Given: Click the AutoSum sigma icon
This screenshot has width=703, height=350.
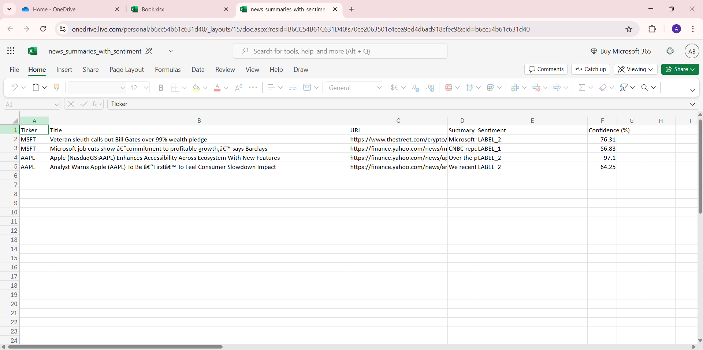Looking at the screenshot, I should (x=581, y=87).
